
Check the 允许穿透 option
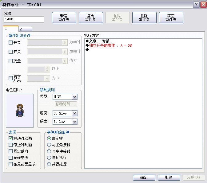coord(10,158)
